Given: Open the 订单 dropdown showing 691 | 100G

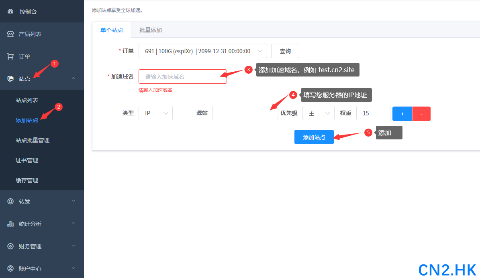Looking at the screenshot, I should click(203, 51).
